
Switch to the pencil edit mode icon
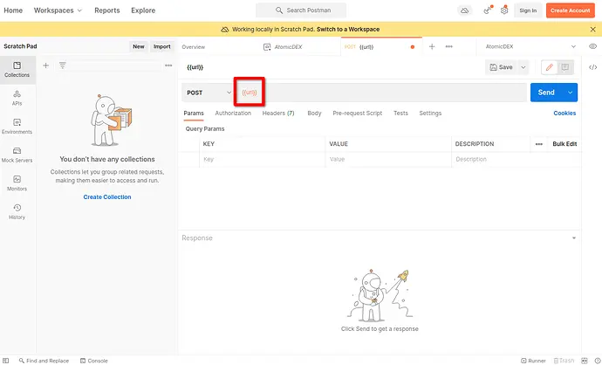[549, 66]
